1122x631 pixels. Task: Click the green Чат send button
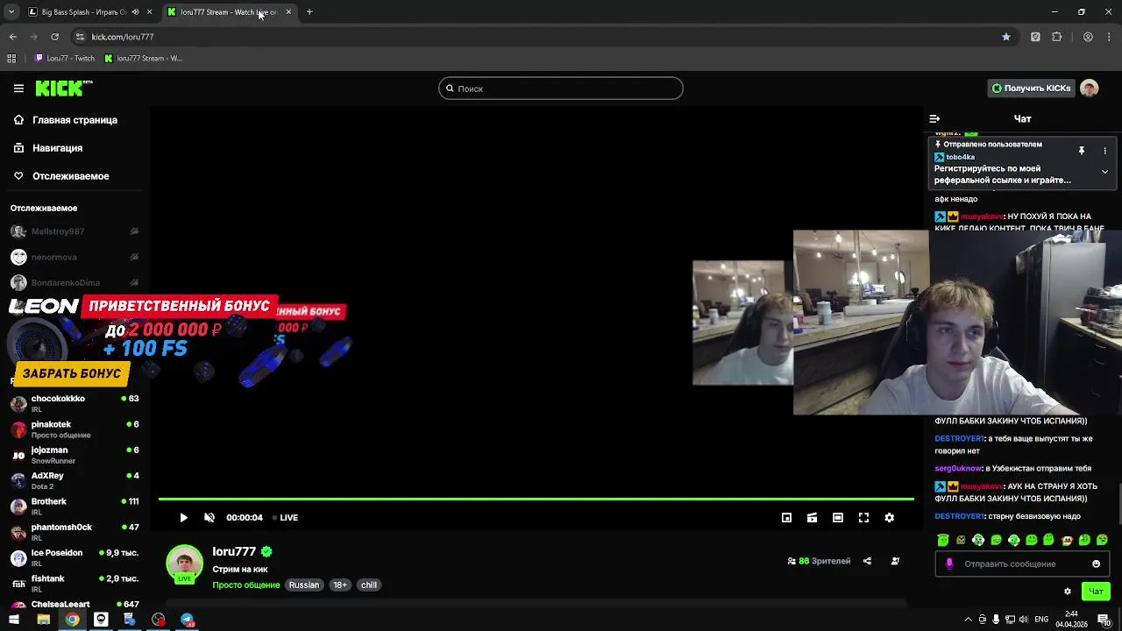1096,592
